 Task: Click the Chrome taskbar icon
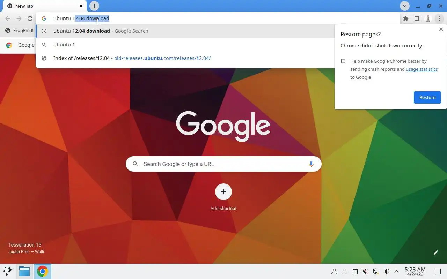pos(42,271)
